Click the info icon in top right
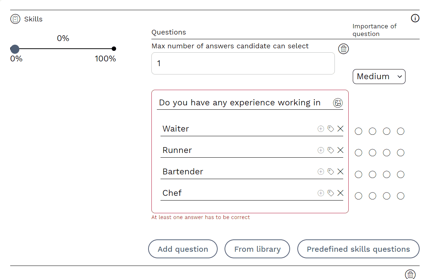Viewport: 428px width, 279px height. (415, 18)
